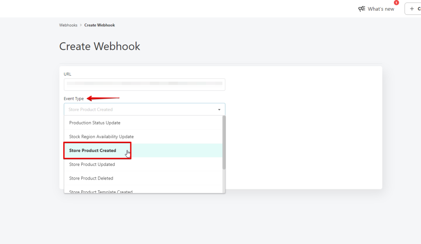
Task: Click the URL field label
Action: coord(67,74)
